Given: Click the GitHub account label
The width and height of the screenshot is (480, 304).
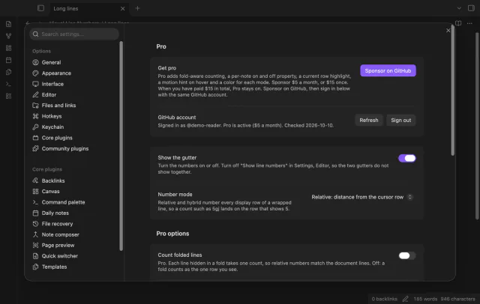Looking at the screenshot, I should (x=177, y=118).
